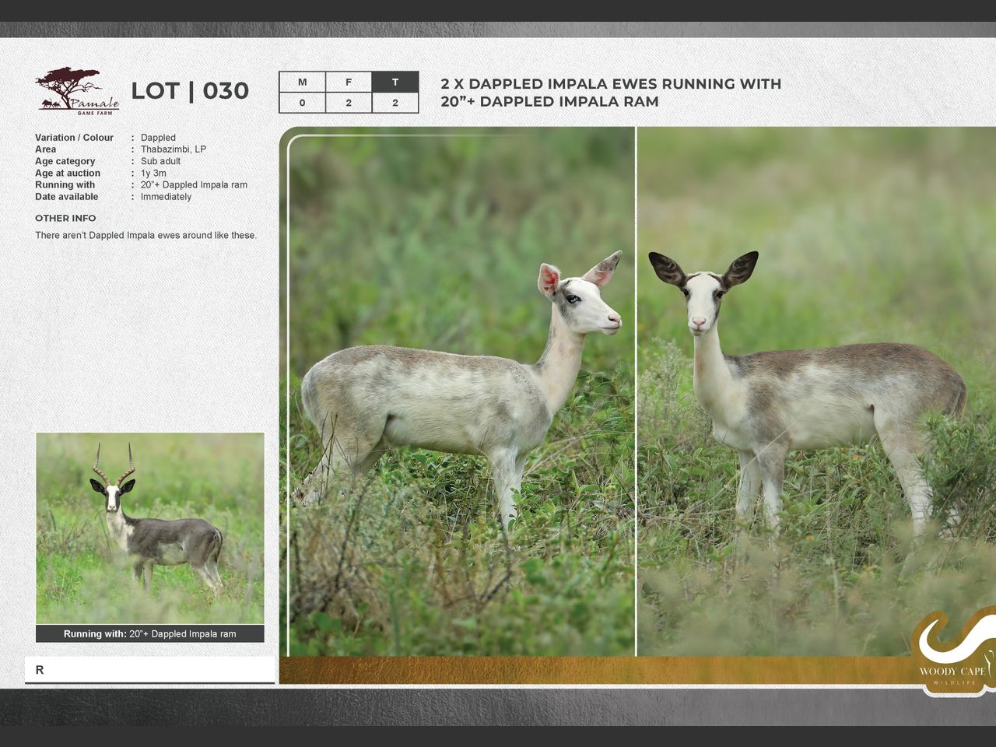Click the LOT | 030 heading
The height and width of the screenshot is (747, 996).
(190, 91)
